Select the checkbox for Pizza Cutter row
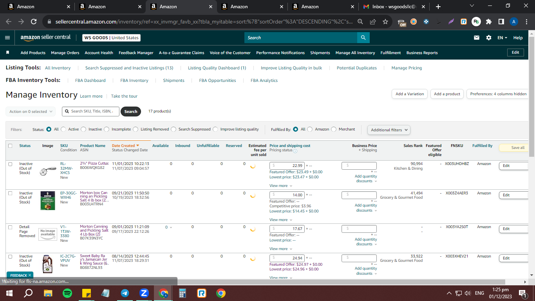Screen dimensions: 535x301 (10, 164)
